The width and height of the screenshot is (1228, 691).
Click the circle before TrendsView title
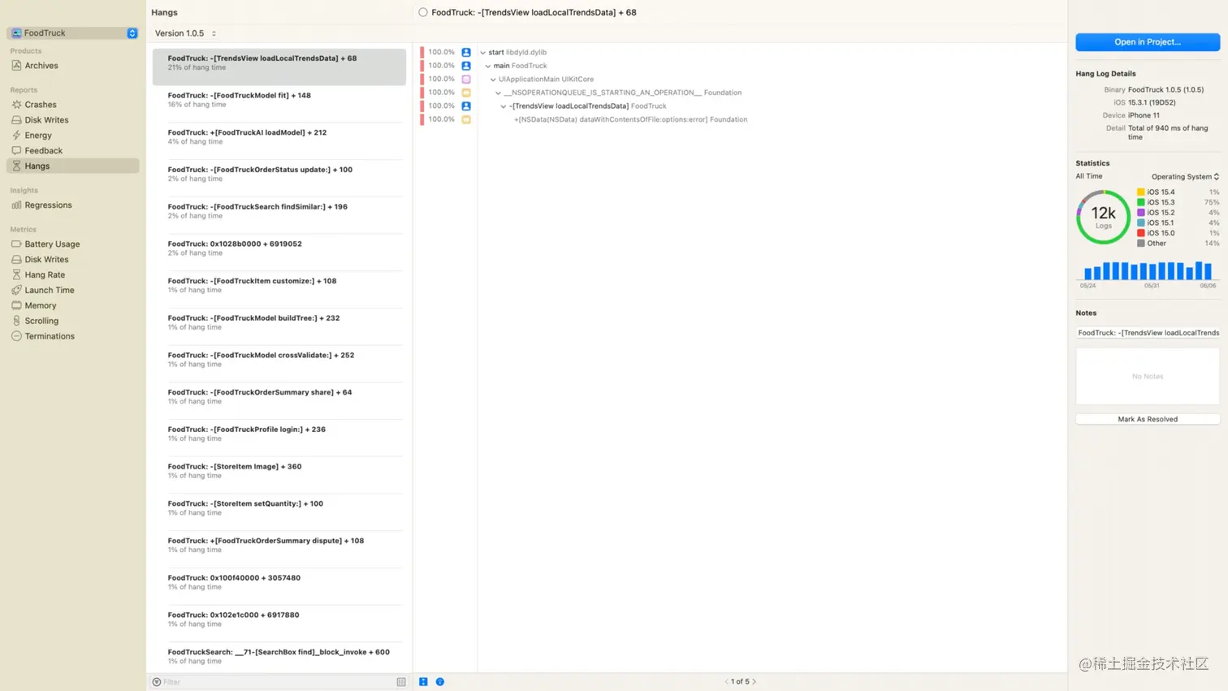coord(423,12)
